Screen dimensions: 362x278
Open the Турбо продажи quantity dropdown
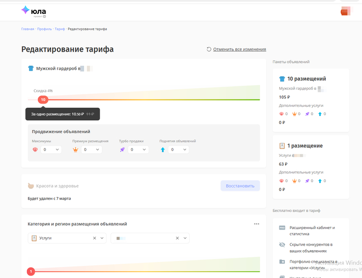point(138,150)
